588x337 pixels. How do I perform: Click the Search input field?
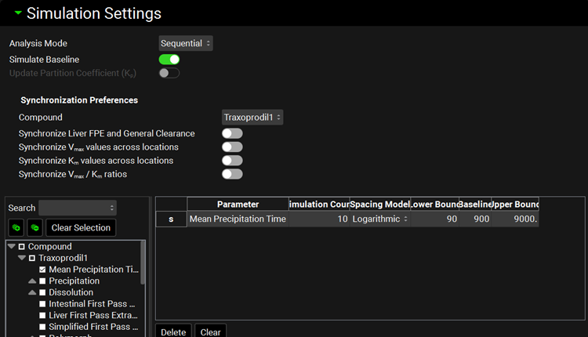pyautogui.click(x=77, y=208)
